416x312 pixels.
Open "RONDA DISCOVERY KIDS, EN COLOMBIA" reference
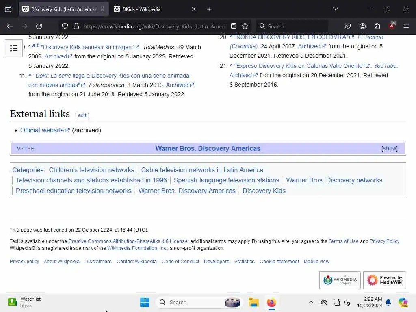tap(294, 37)
